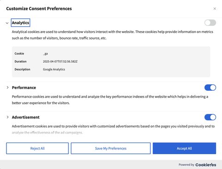
Task: Click the Performance heading
Action: coord(24,88)
